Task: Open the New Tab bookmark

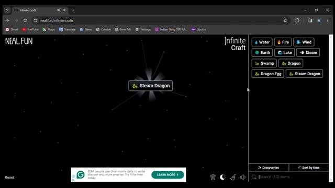Action: 123,29
